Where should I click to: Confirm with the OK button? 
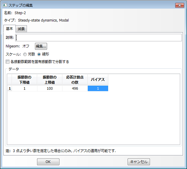point(48,162)
